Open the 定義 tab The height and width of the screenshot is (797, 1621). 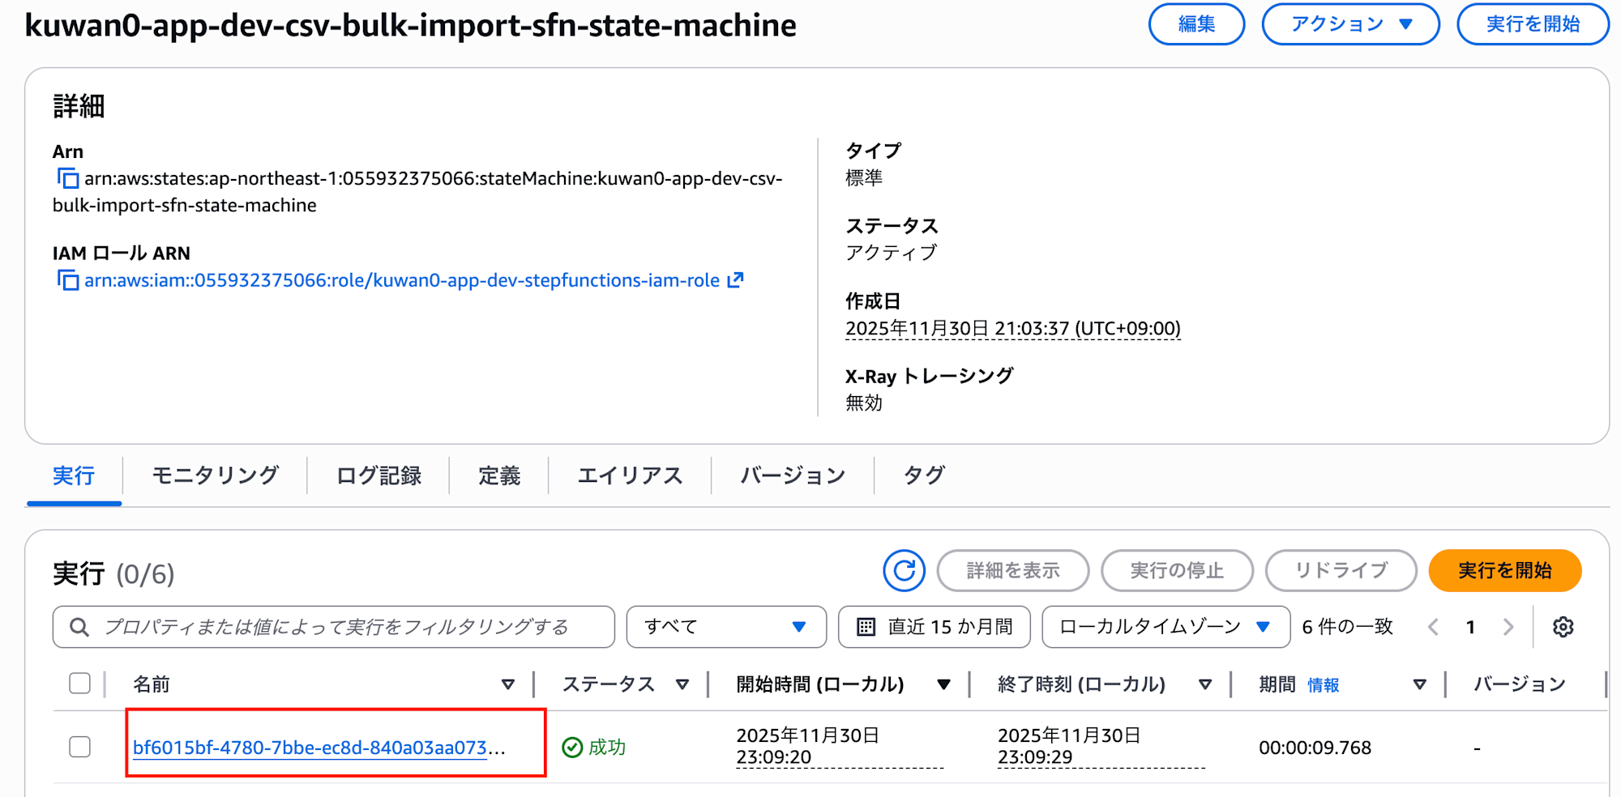tap(498, 476)
